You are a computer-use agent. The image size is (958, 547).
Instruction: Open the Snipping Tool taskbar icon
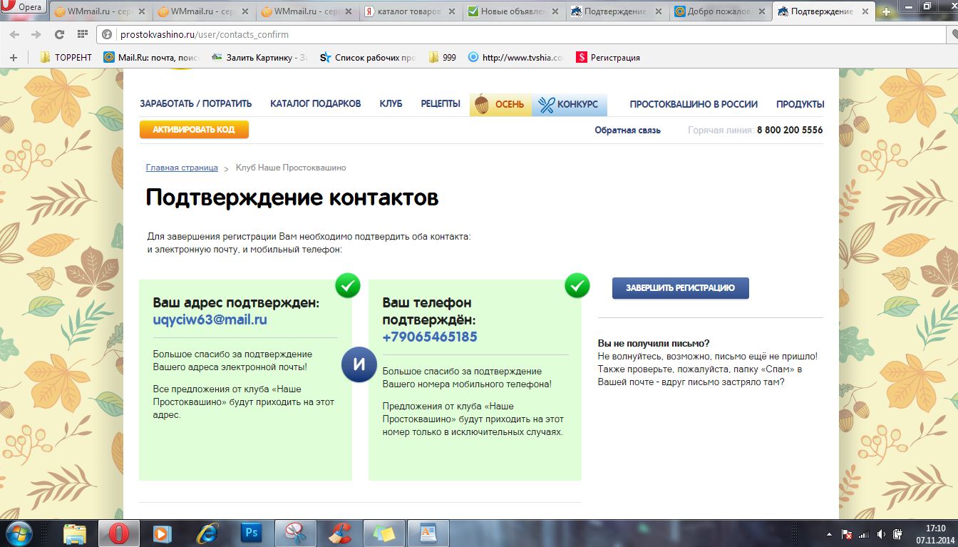[295, 533]
